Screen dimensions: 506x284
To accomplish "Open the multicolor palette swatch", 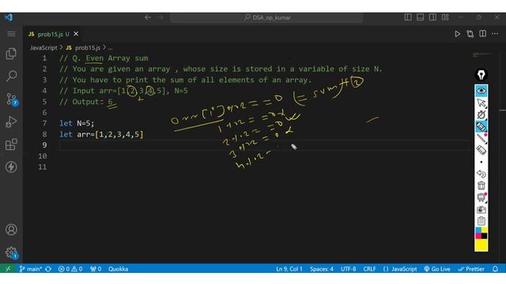I will pos(481,234).
